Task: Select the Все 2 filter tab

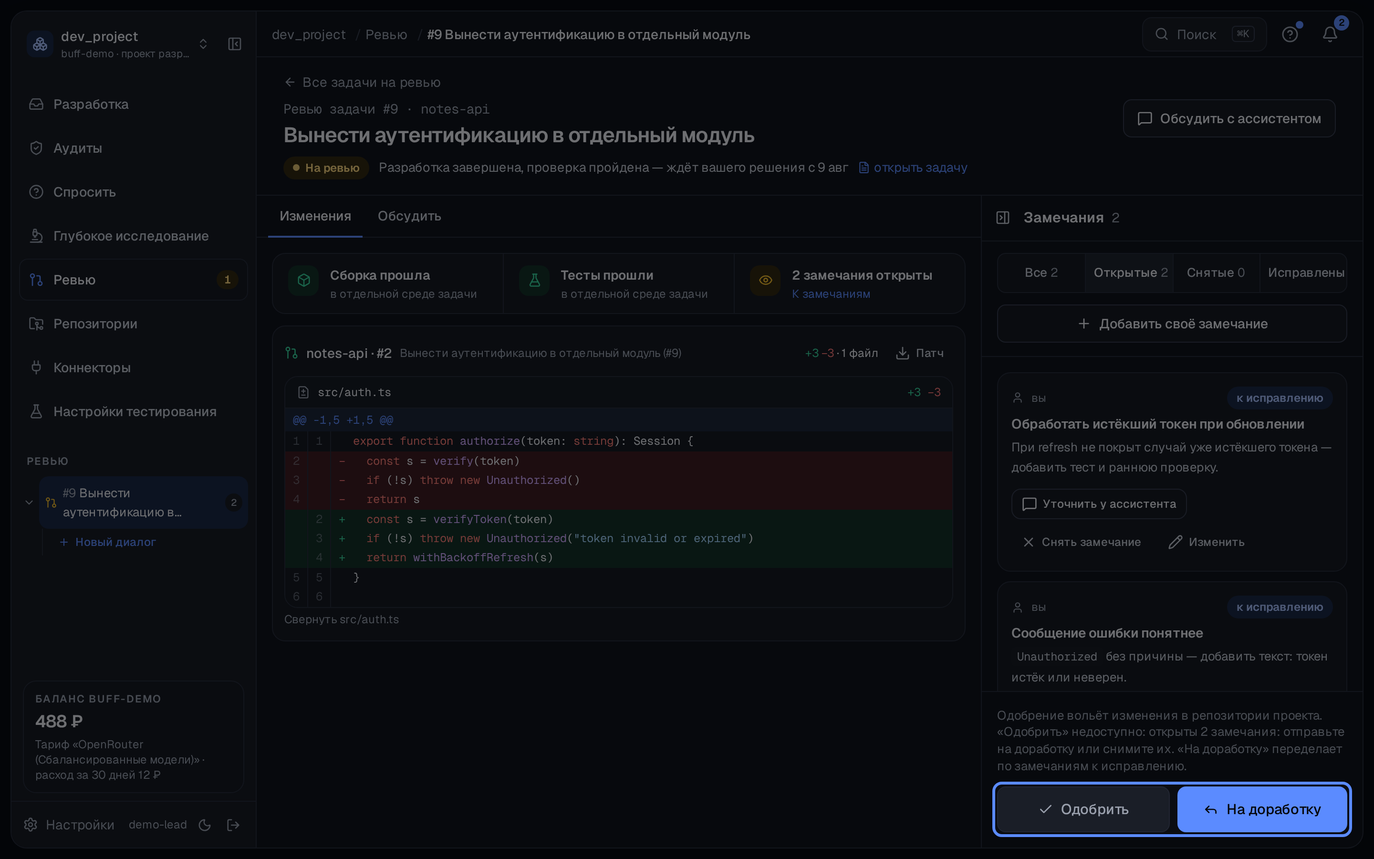Action: click(1041, 272)
